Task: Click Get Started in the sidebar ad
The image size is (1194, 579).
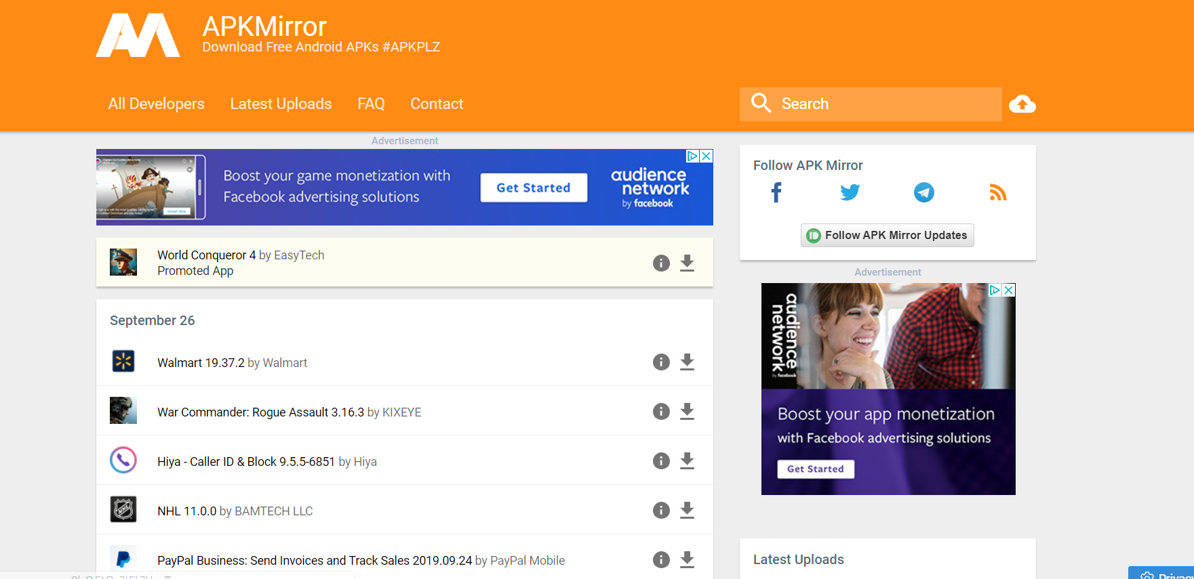Action: tap(816, 469)
